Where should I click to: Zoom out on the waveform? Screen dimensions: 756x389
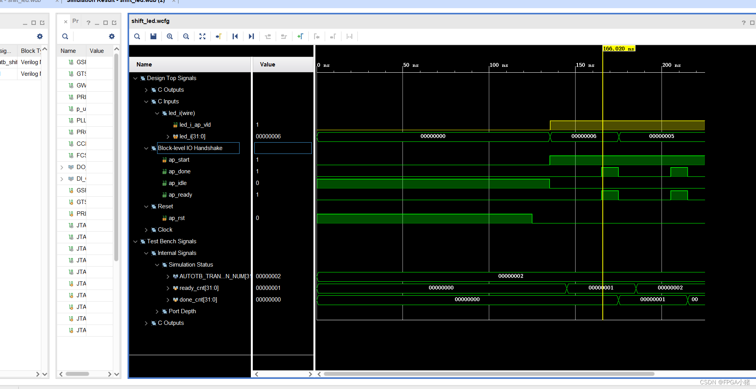186,37
